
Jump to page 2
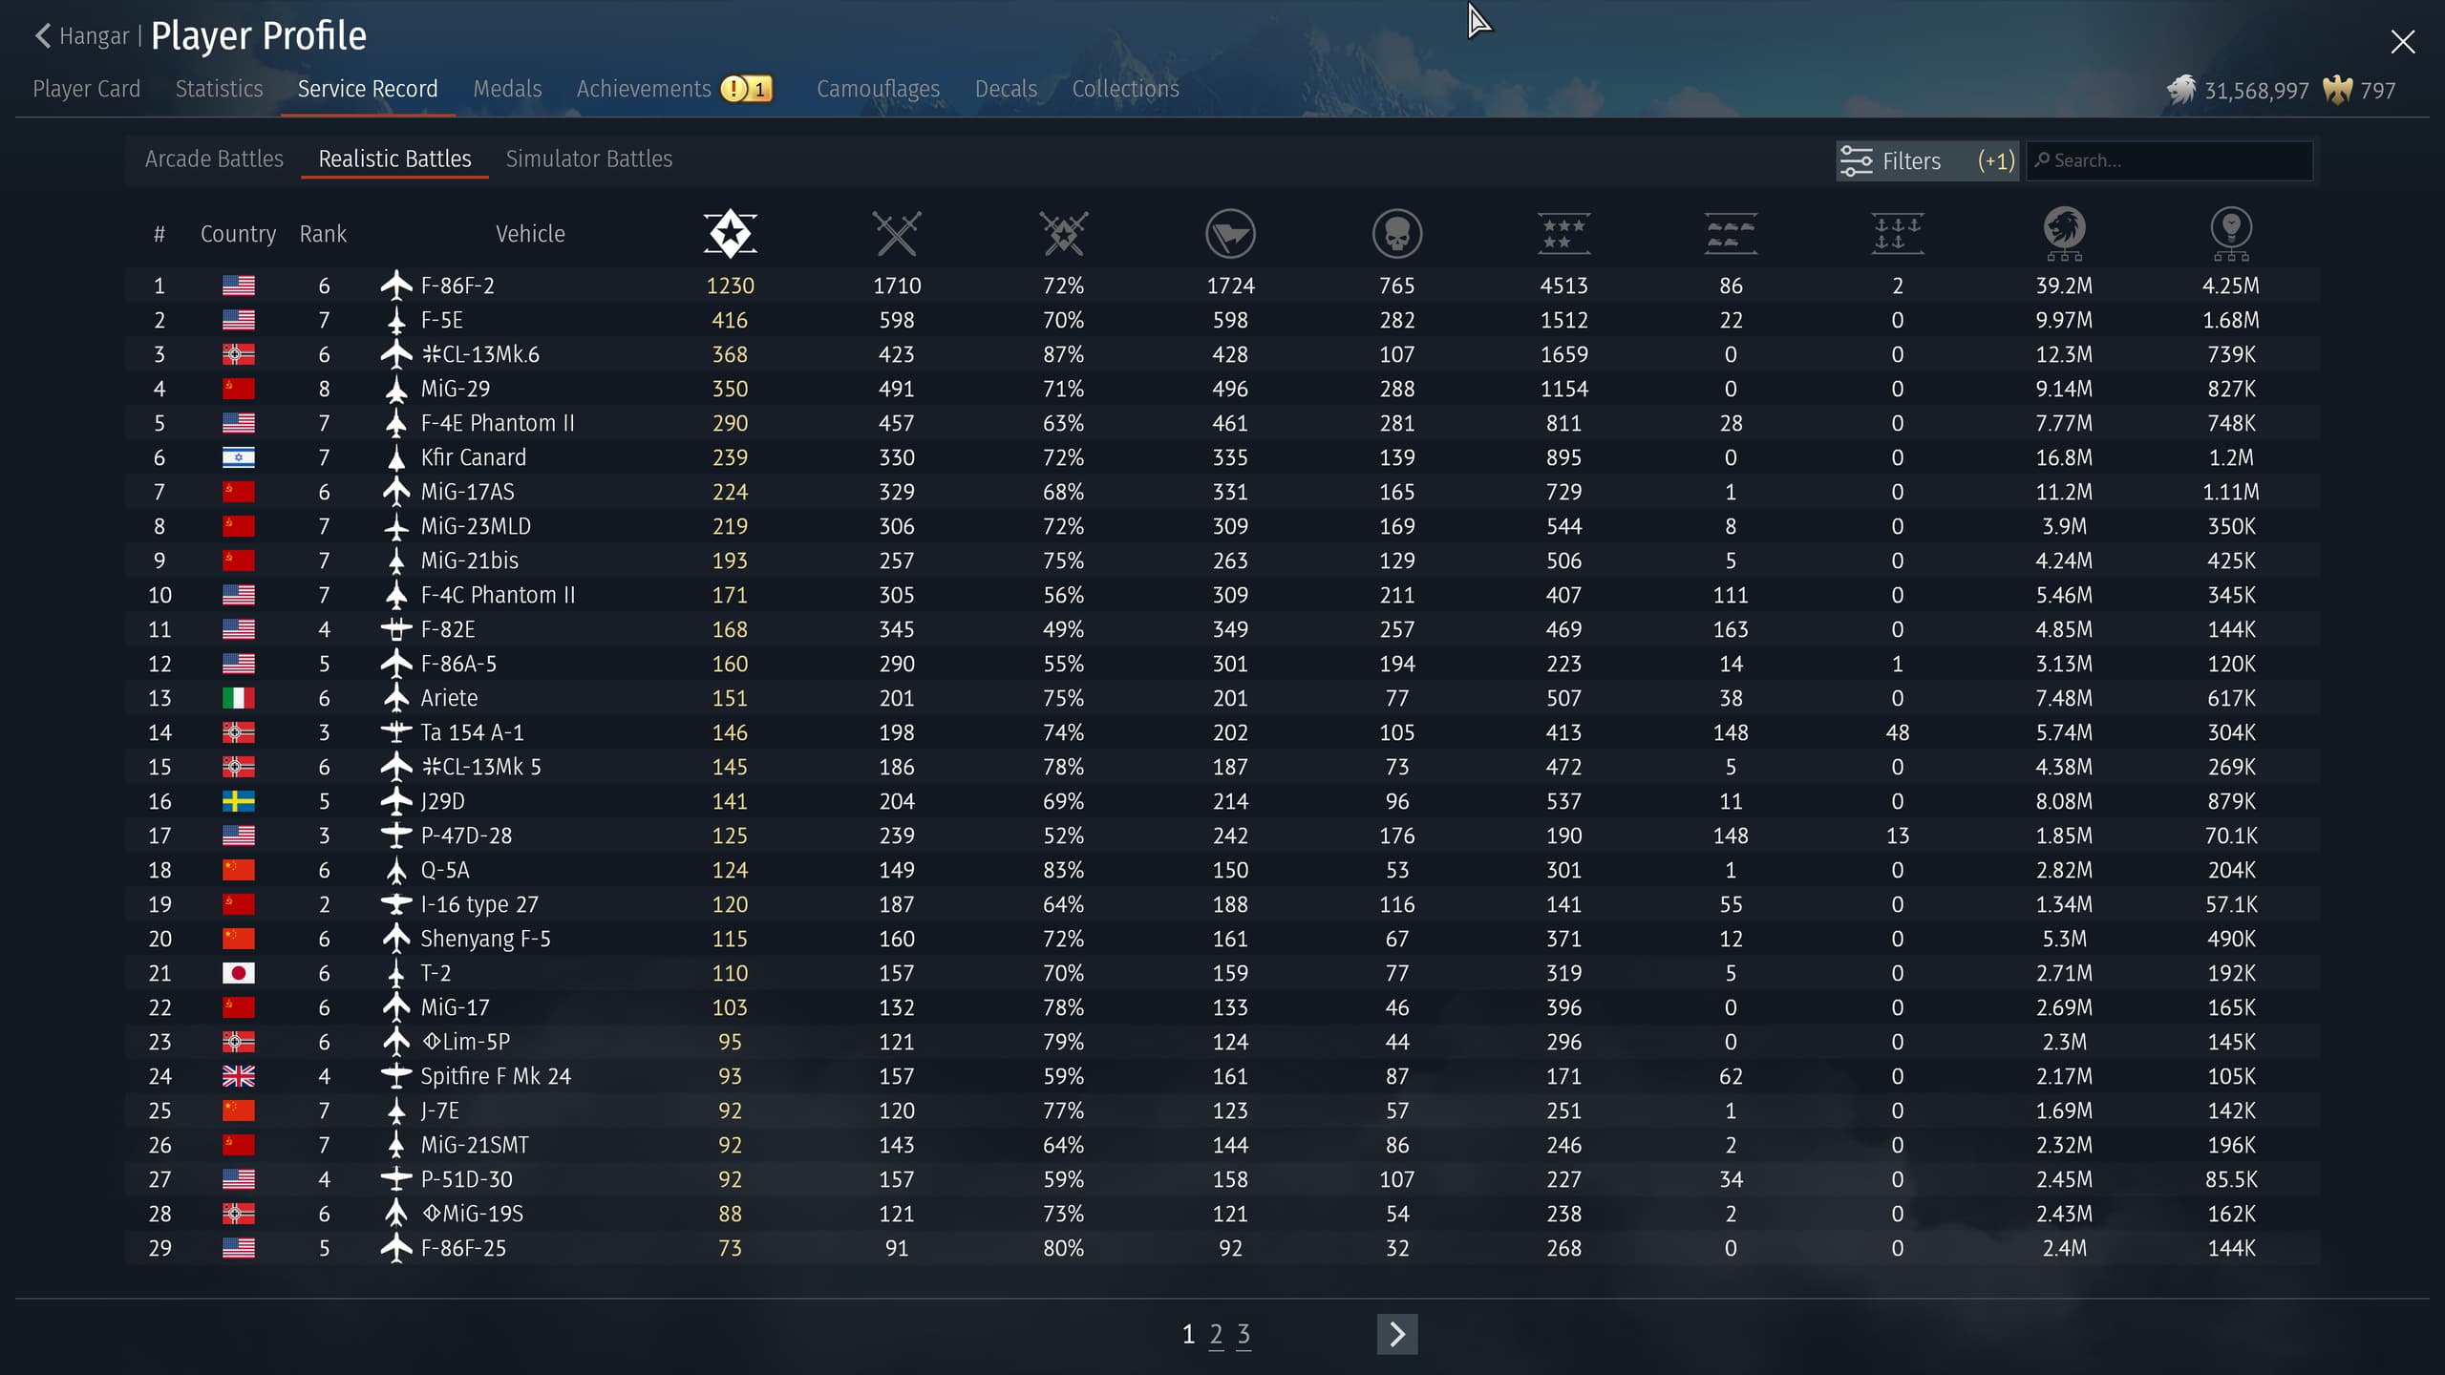tap(1216, 1334)
